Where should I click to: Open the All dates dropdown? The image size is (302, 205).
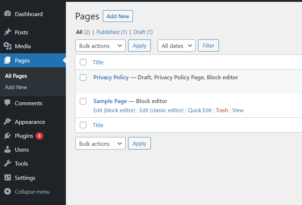pos(176,46)
